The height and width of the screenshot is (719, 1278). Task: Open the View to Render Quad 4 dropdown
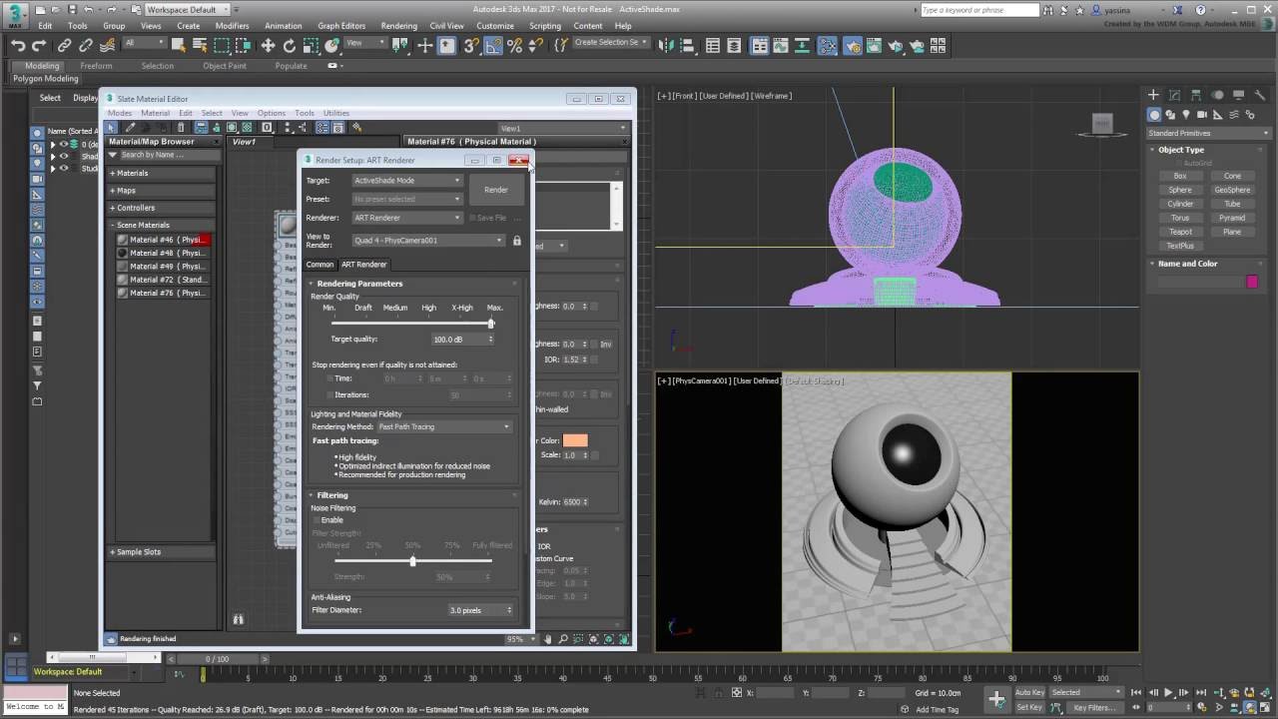click(x=428, y=241)
